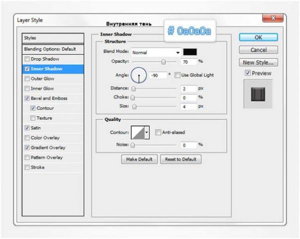
Task: Enable the Color Overlay checkbox
Action: coord(27,138)
